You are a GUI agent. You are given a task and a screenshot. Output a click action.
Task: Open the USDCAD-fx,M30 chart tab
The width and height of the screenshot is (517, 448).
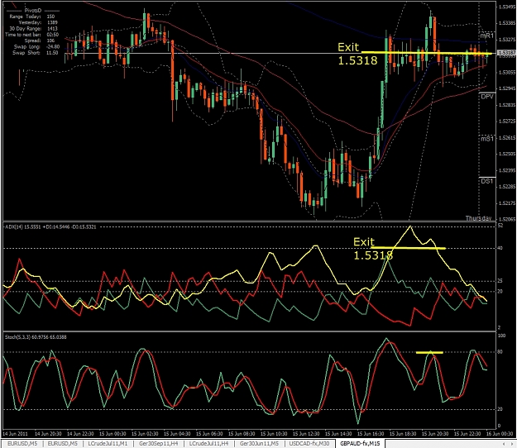pyautogui.click(x=309, y=444)
